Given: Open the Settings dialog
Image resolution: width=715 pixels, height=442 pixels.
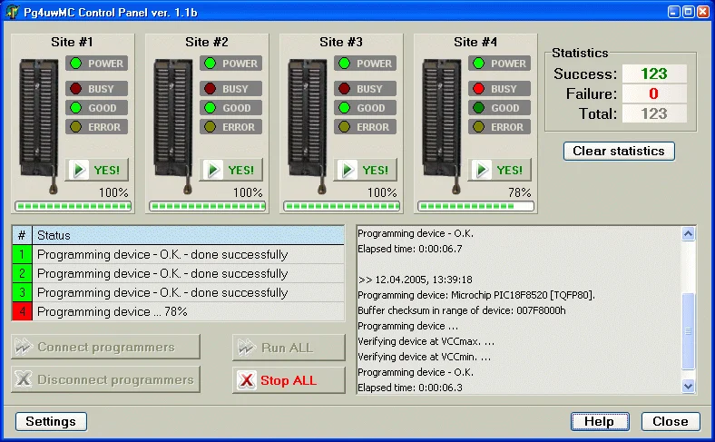Looking at the screenshot, I should point(51,421).
